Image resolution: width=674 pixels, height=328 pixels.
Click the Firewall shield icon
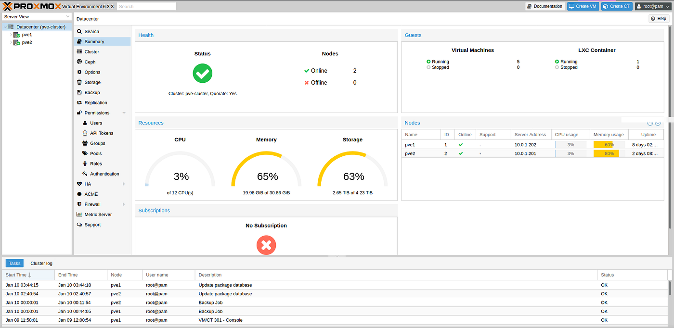79,204
